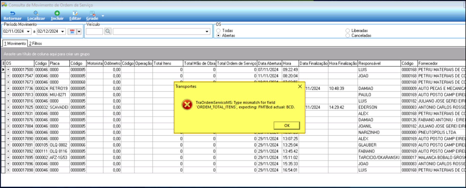The image size is (466, 188).
Task: Expand row 0000017816
Action: pyautogui.click(x=8, y=101)
